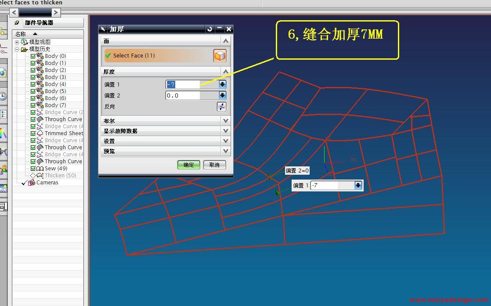The image size is (491, 306).
Task: Expand the 设置 (Settings) section
Action: pos(226,141)
